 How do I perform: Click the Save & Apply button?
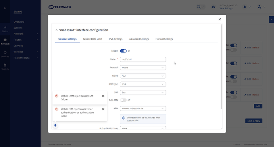pyautogui.click(x=254, y=121)
